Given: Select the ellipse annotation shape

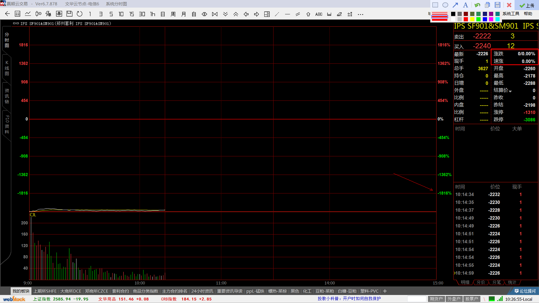Looking at the screenshot, I should 445,5.
